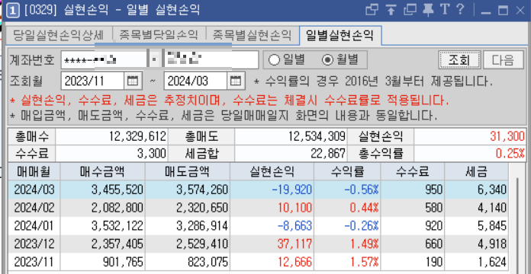Click total realized profit 31,300
Viewport: 531px width, 274px height.
(x=507, y=136)
